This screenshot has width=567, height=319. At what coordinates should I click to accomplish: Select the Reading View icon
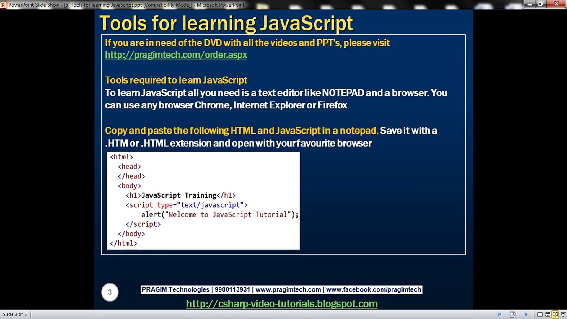[555, 314]
